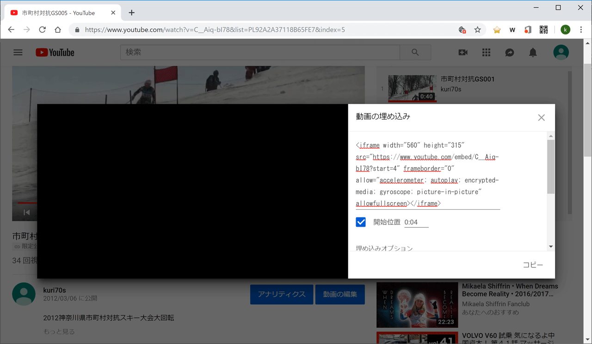Open the browser home page
The image size is (592, 344).
click(58, 30)
